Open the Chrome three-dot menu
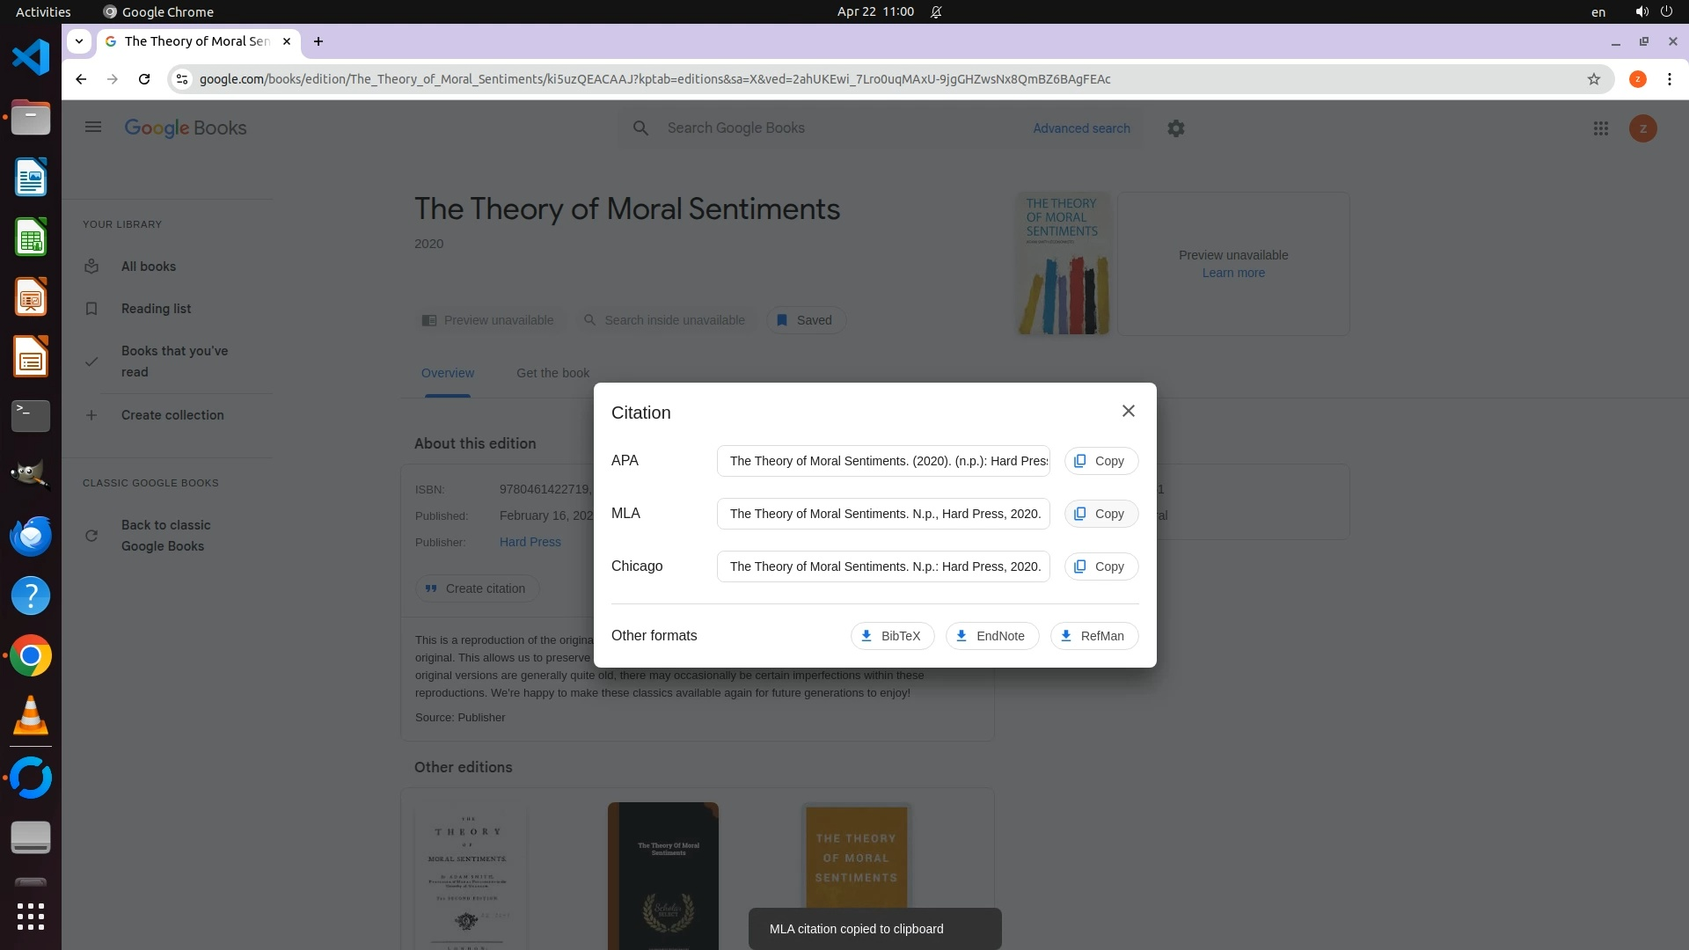This screenshot has height=950, width=1689. 1669,79
